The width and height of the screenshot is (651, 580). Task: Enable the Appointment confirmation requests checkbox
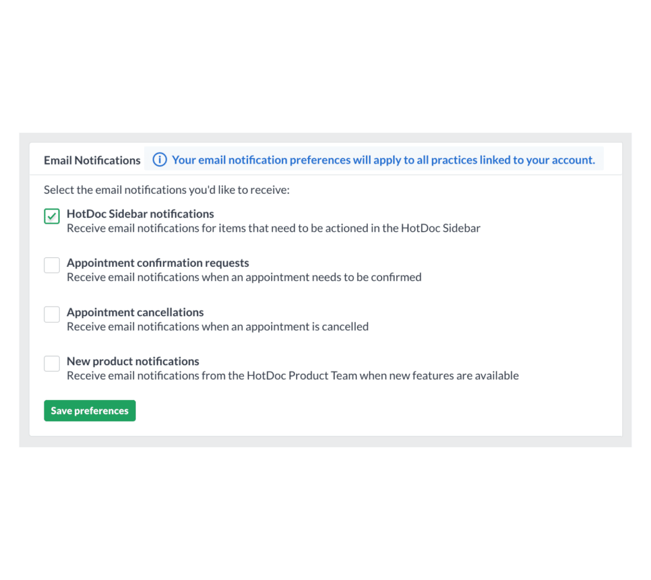(52, 265)
